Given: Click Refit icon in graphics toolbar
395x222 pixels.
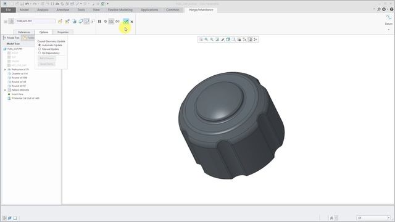Looking at the screenshot, I should click(201, 39).
